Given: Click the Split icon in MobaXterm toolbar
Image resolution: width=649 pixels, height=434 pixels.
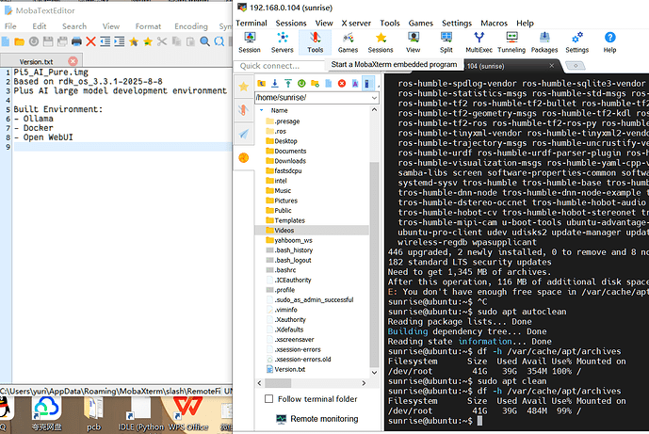Looking at the screenshot, I should [x=446, y=42].
